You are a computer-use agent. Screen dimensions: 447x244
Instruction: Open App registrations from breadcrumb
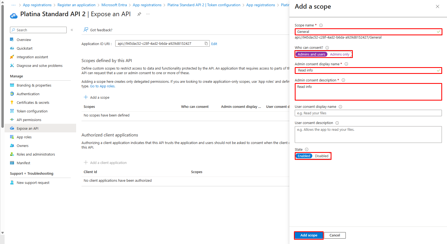point(37,5)
